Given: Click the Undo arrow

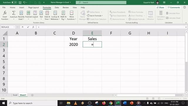Looking at the screenshot, I should pos(24,2).
